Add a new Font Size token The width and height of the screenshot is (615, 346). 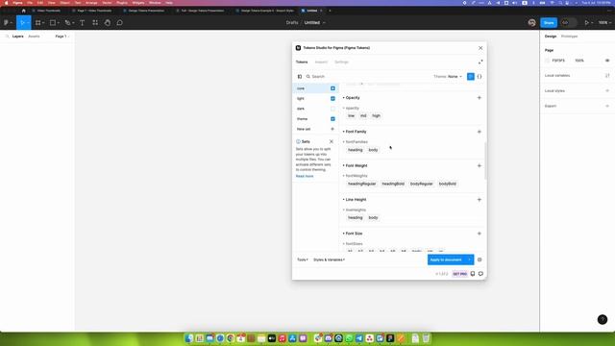pos(479,234)
